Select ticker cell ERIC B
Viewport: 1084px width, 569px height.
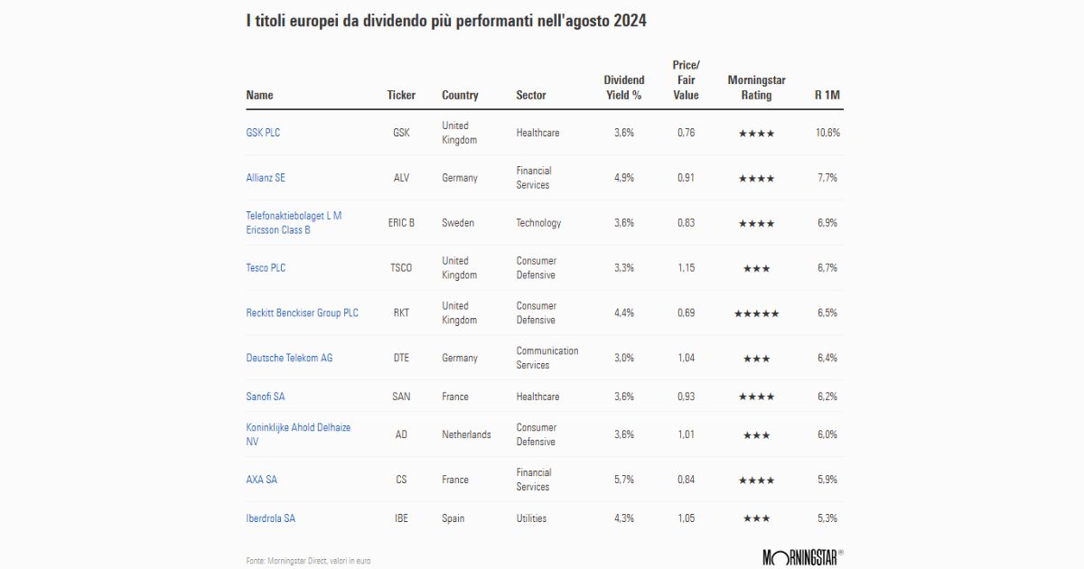[401, 223]
